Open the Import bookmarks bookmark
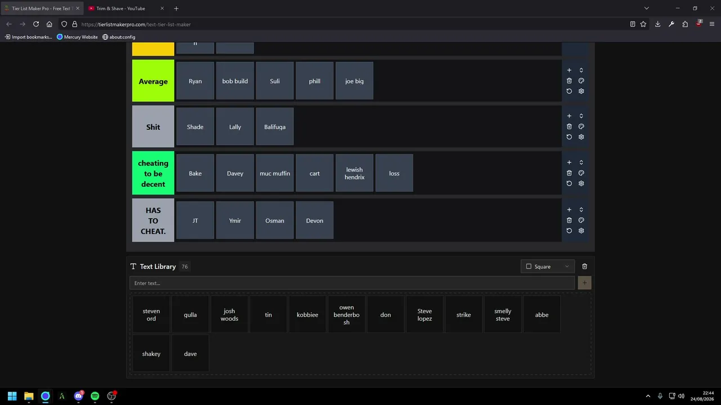 point(28,37)
